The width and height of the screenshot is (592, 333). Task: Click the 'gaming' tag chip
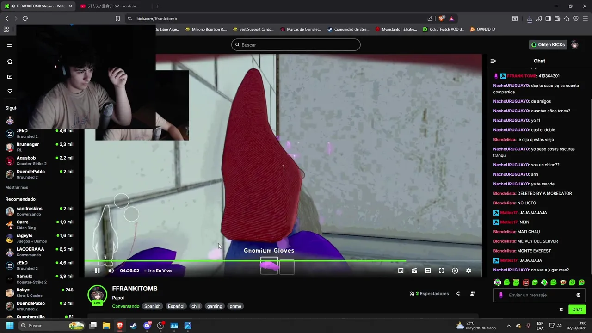click(215, 306)
